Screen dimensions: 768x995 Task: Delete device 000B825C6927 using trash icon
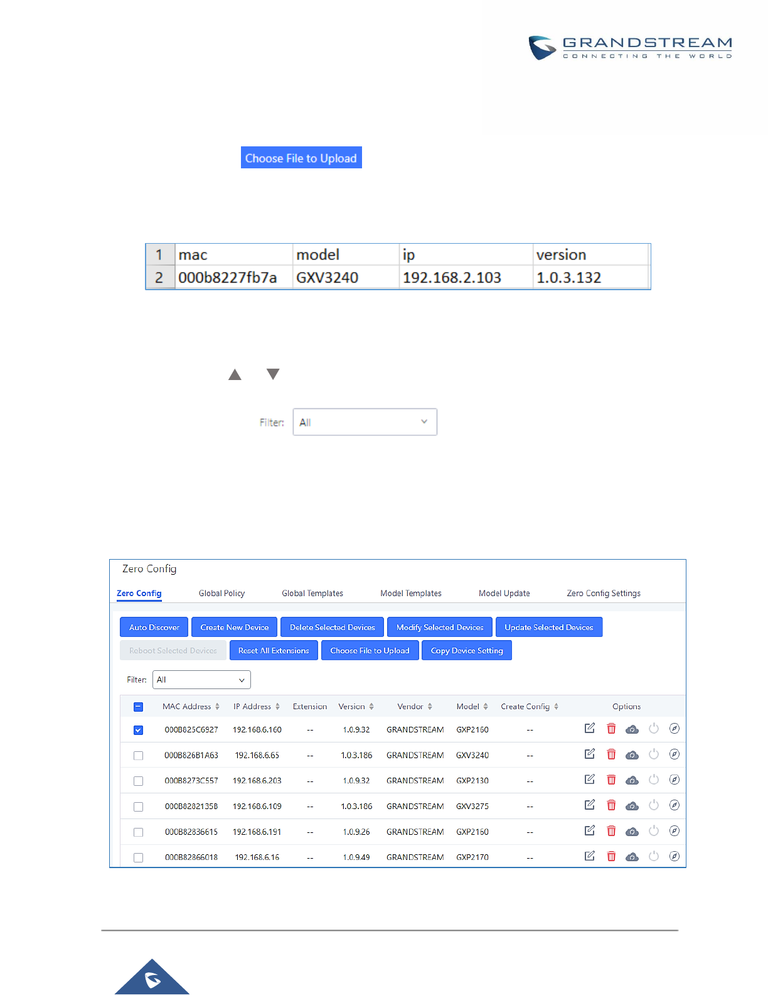(x=611, y=729)
